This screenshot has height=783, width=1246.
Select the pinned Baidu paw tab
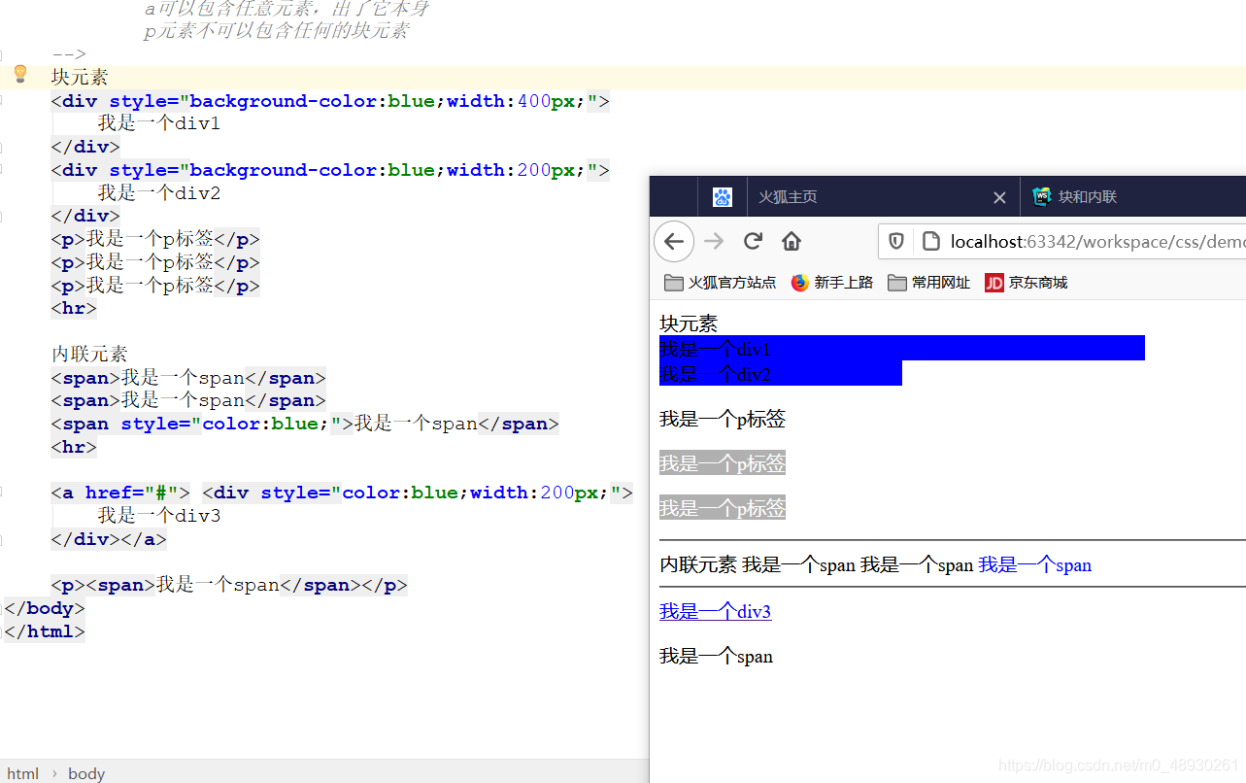coord(722,197)
